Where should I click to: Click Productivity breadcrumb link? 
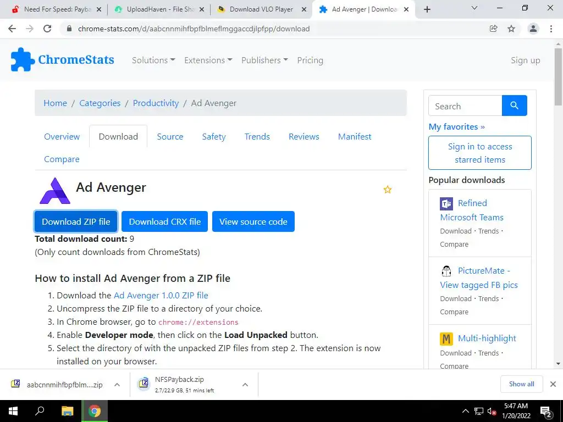(156, 103)
